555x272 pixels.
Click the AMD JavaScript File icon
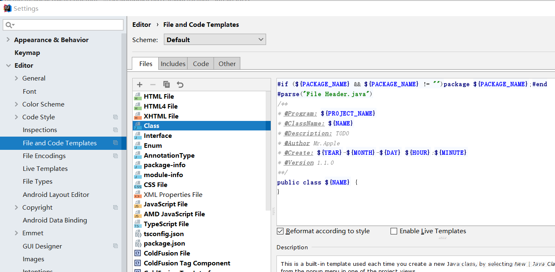coord(138,214)
